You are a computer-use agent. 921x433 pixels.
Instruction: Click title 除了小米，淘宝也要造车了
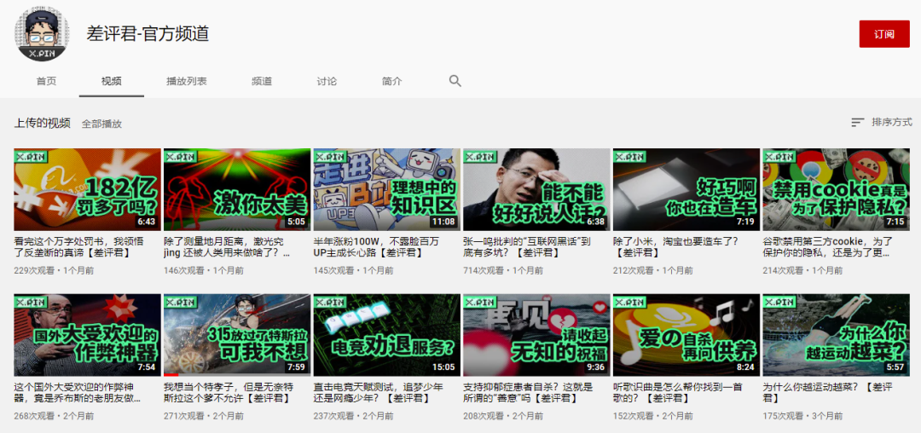pos(675,246)
